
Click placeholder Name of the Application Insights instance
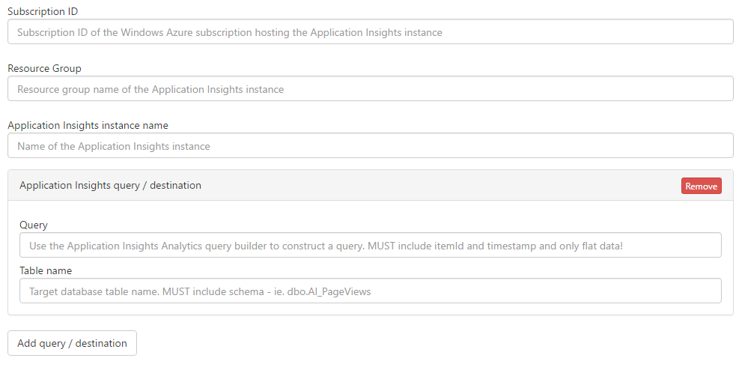(x=114, y=146)
